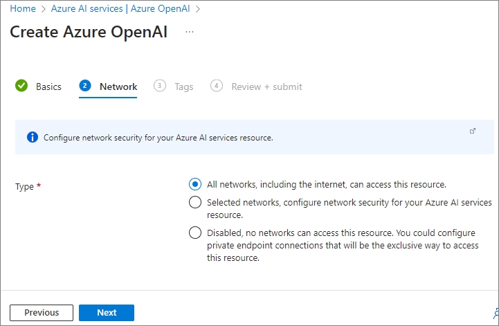The image size is (499, 326).
Task: Open the ellipsis menu beside Create Azure OpenAI
Action: pyautogui.click(x=190, y=32)
